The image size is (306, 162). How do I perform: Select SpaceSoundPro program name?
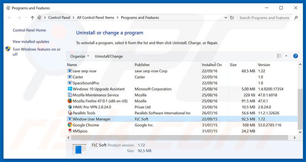pyautogui.click(x=86, y=83)
